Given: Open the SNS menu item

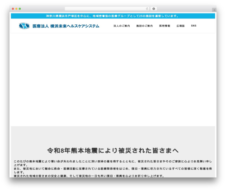Looking at the screenshot, I should pos(193,26).
